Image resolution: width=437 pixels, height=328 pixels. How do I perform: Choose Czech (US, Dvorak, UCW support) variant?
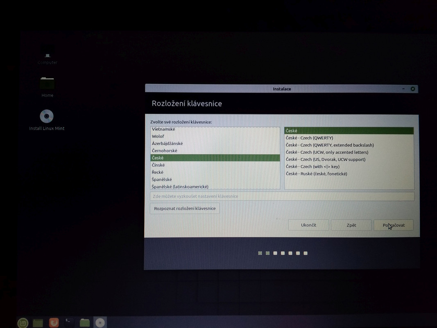point(349,159)
